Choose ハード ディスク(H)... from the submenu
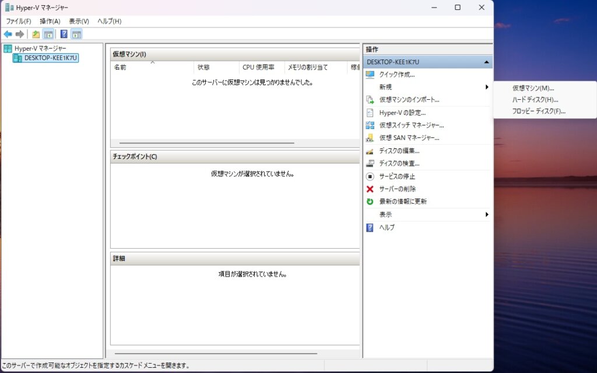This screenshot has height=373, width=597. 535,100
